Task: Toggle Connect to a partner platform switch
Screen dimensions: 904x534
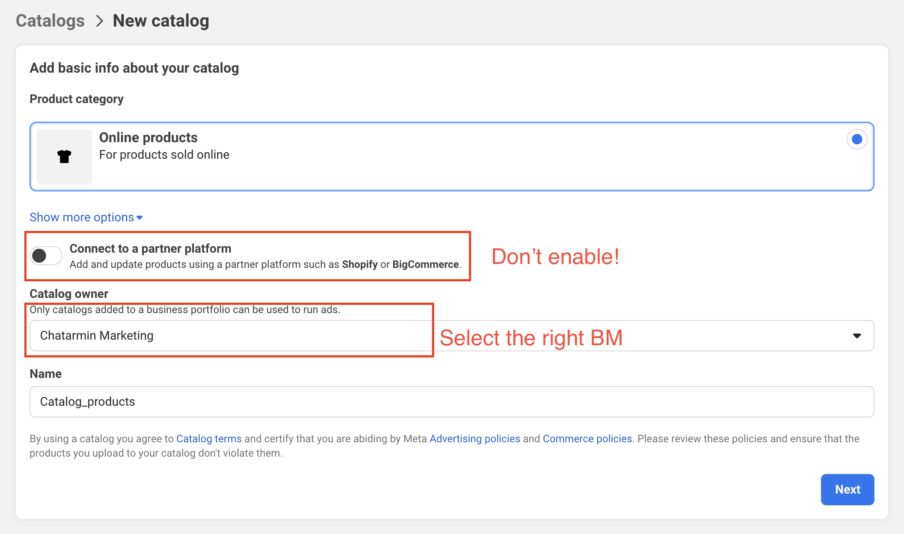Action: [x=46, y=256]
